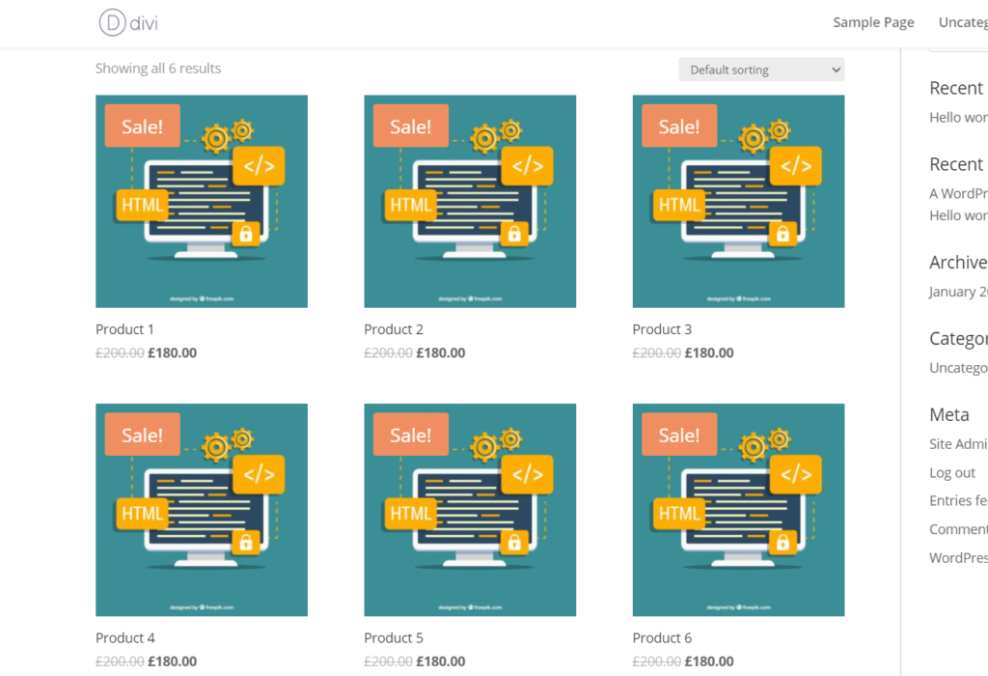
Task: Open the Product 3 image thumbnail
Action: pyautogui.click(x=738, y=201)
